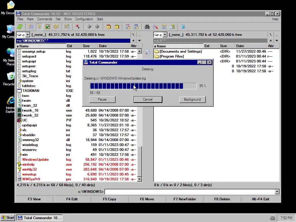This screenshot has width=296, height=222.
Task: Open left panel favorites asterisk button
Action: coord(134,40)
